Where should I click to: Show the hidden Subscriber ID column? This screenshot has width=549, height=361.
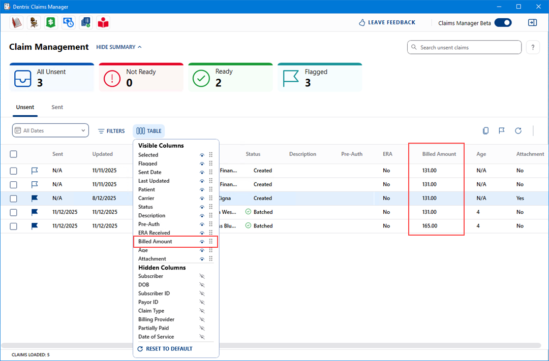(202, 293)
